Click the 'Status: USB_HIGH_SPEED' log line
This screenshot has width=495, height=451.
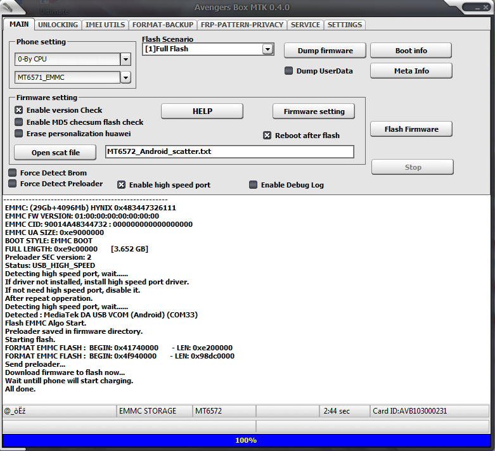tap(50, 265)
